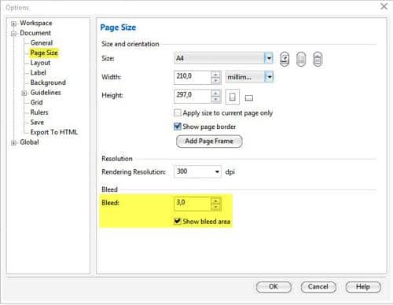Screen dimensions: 393x305
Task: Increase Height with spinner up arrow
Action: tap(215, 94)
